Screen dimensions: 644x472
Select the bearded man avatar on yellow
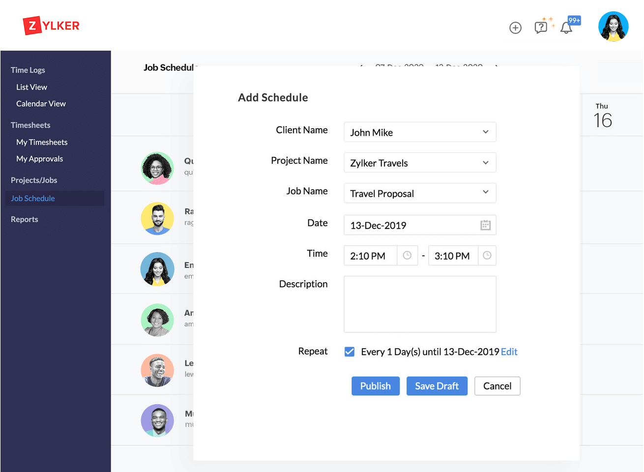point(157,218)
